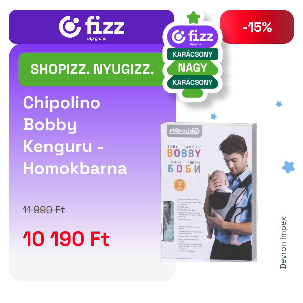Click the Devron Impex vertical seller text

[283, 243]
